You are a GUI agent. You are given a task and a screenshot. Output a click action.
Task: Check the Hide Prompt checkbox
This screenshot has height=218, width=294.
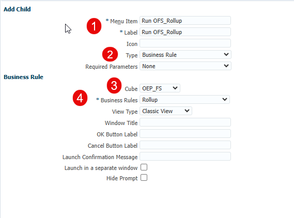point(144,178)
